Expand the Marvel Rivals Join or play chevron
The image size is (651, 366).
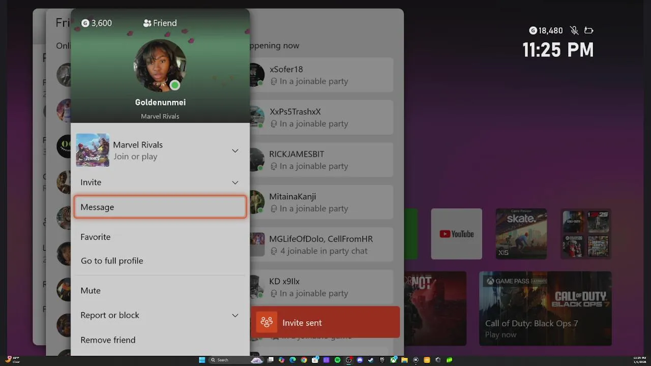[235, 150]
